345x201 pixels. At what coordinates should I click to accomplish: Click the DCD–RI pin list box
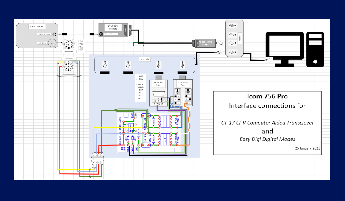tap(141, 88)
